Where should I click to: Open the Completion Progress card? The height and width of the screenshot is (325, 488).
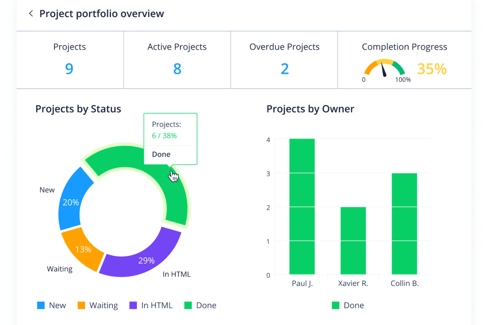coord(405,60)
